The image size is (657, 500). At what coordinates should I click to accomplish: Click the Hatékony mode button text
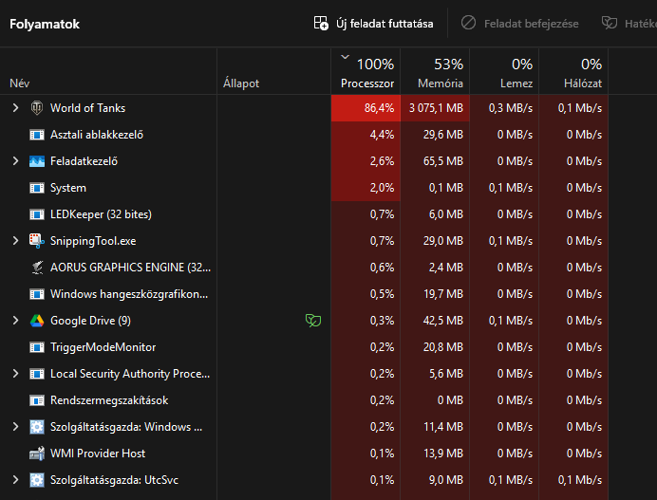[641, 24]
